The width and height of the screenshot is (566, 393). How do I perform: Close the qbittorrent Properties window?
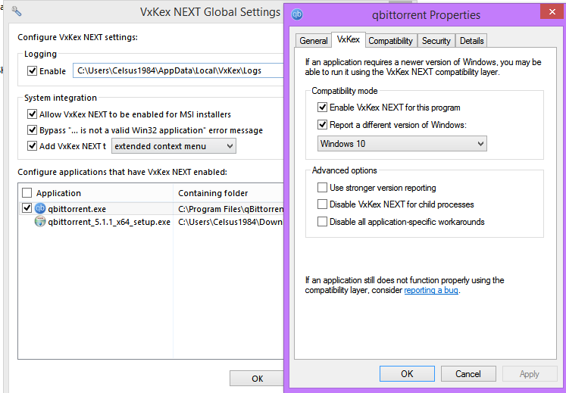click(552, 11)
